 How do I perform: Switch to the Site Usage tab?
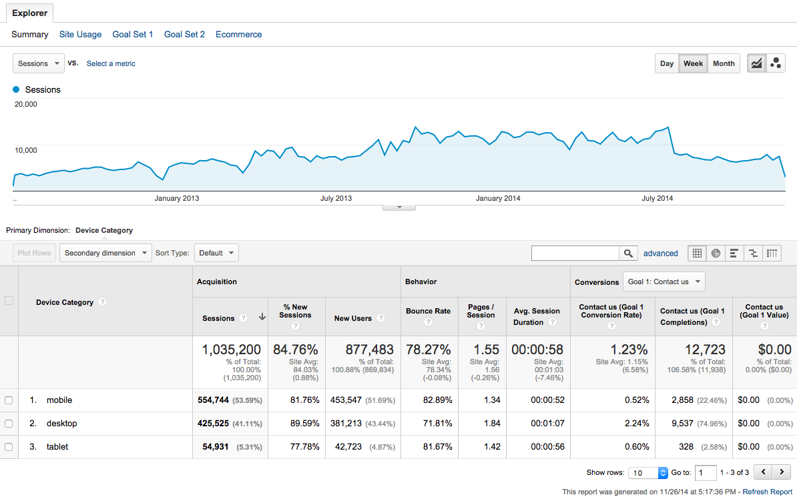[80, 35]
